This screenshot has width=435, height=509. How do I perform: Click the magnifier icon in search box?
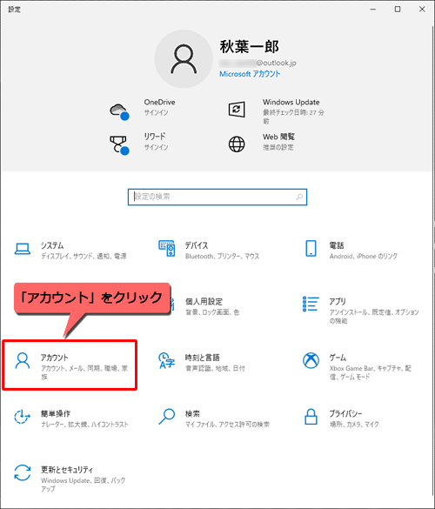coord(299,197)
